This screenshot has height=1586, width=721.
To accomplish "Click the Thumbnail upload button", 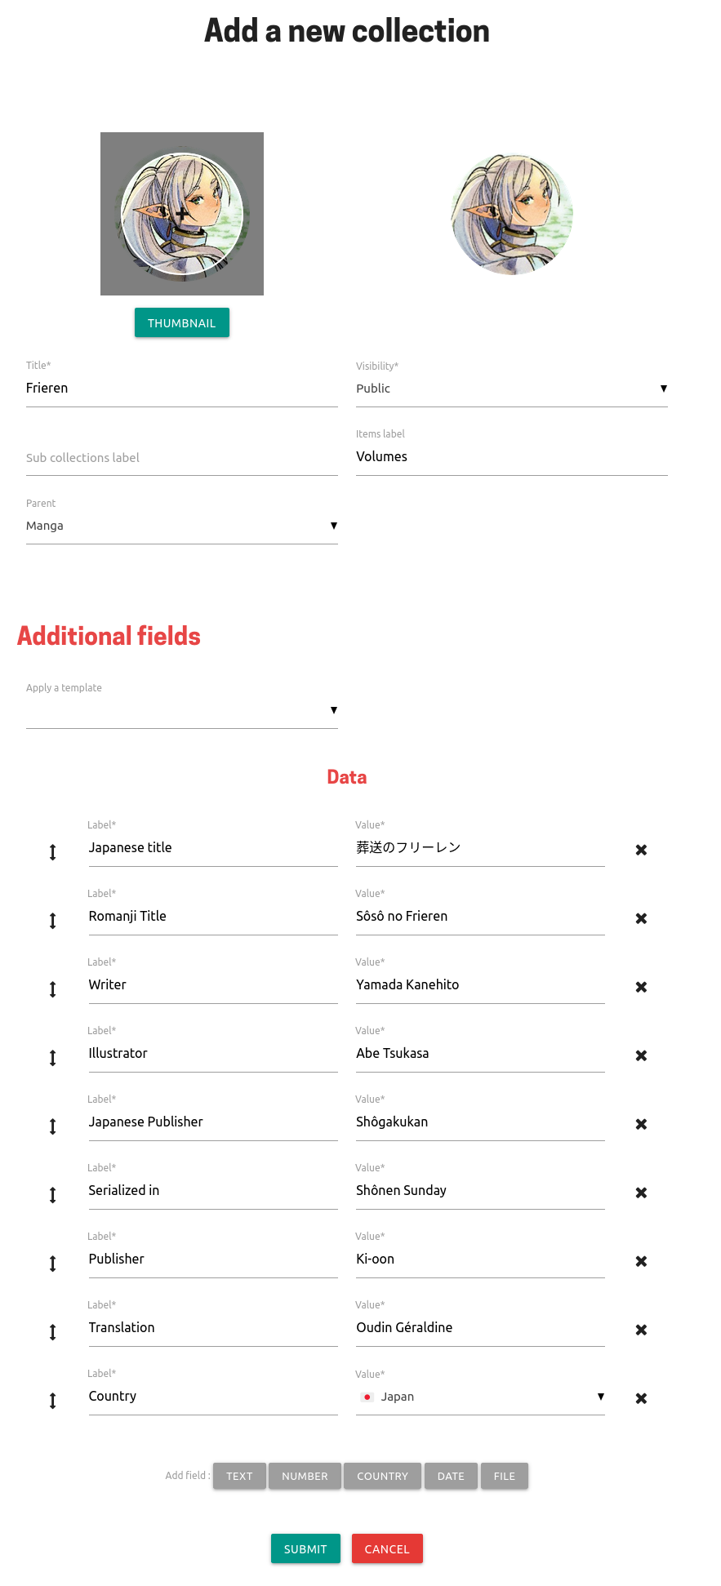I will (x=182, y=322).
